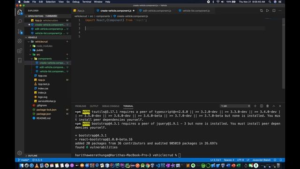Change language mode 'JavaScript (Babel)'

coord(262,160)
